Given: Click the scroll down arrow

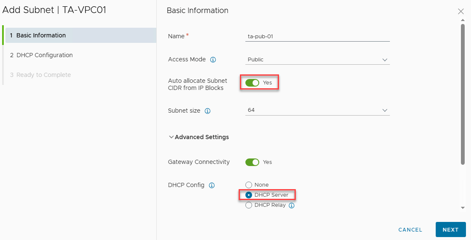Looking at the screenshot, I should click(x=463, y=208).
